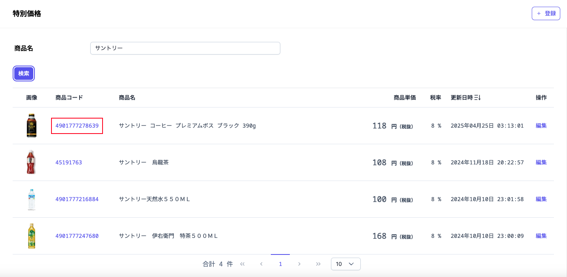Go to first page with double-left chevron

click(x=242, y=264)
